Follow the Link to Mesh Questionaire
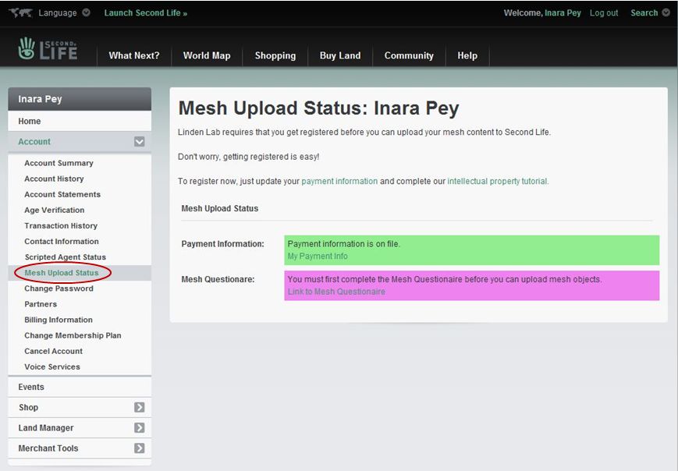The height and width of the screenshot is (471, 678). 336,292
